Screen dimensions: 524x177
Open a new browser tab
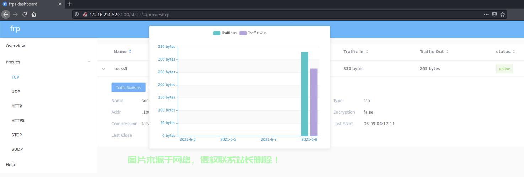pos(70,4)
